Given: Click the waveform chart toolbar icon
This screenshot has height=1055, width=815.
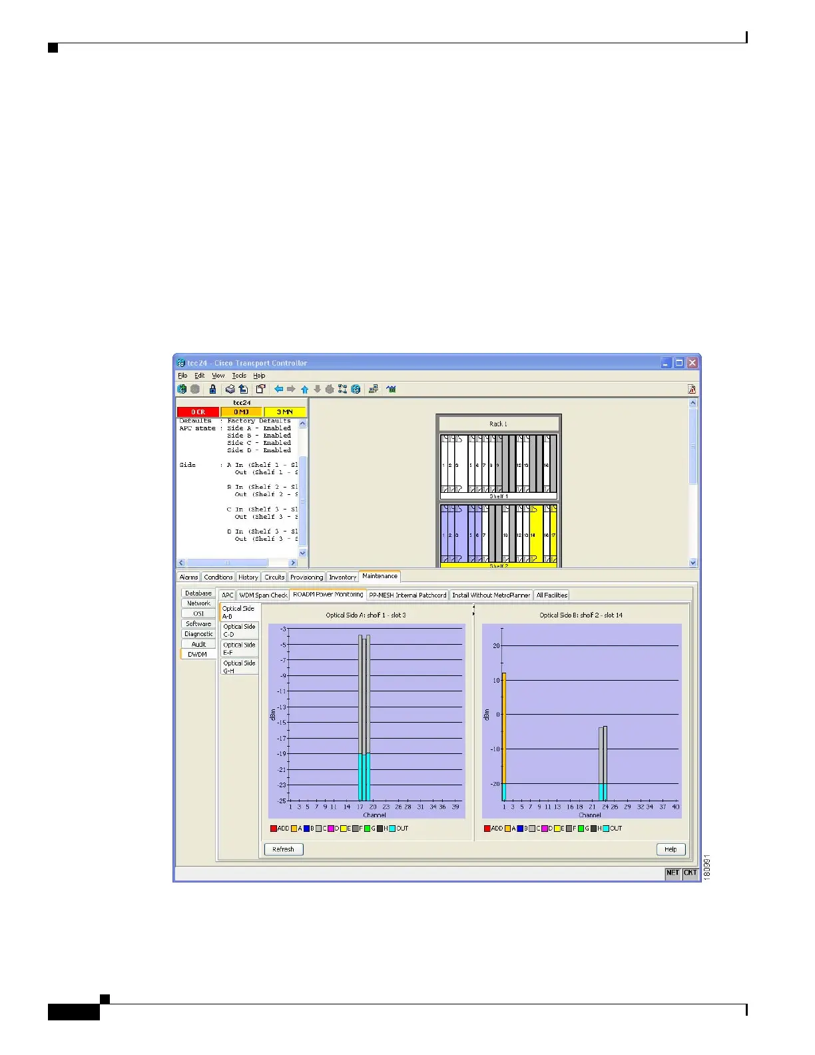Looking at the screenshot, I should (392, 389).
